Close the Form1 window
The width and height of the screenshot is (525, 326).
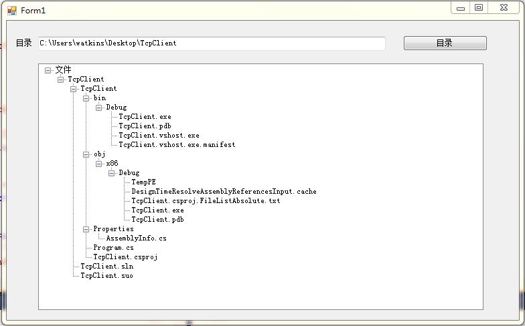point(504,8)
